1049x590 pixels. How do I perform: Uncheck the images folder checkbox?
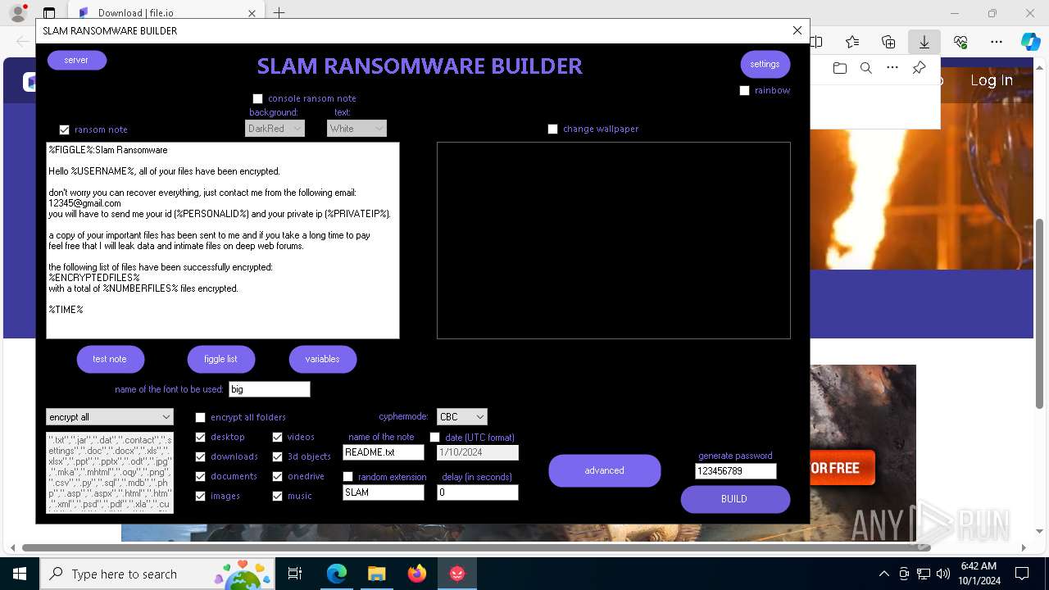pos(200,496)
